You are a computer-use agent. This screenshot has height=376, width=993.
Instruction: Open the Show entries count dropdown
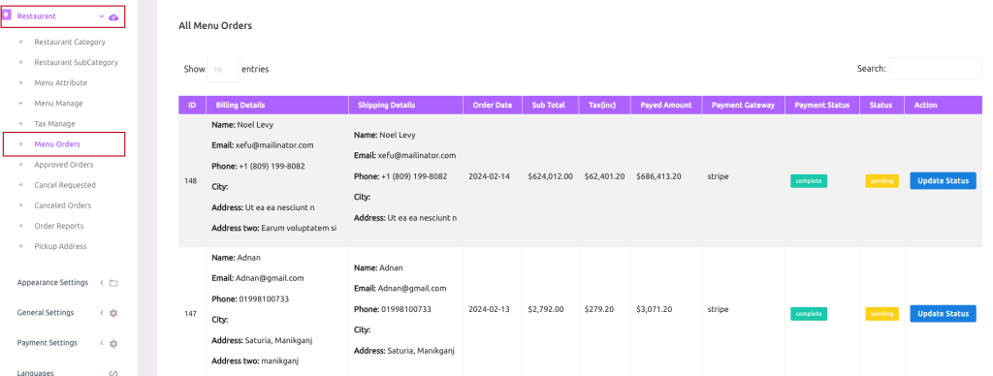click(x=224, y=69)
